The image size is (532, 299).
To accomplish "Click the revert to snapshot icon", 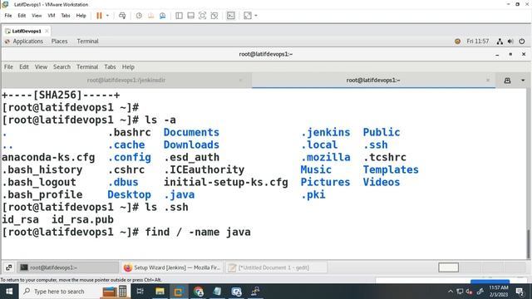I will pos(150,16).
